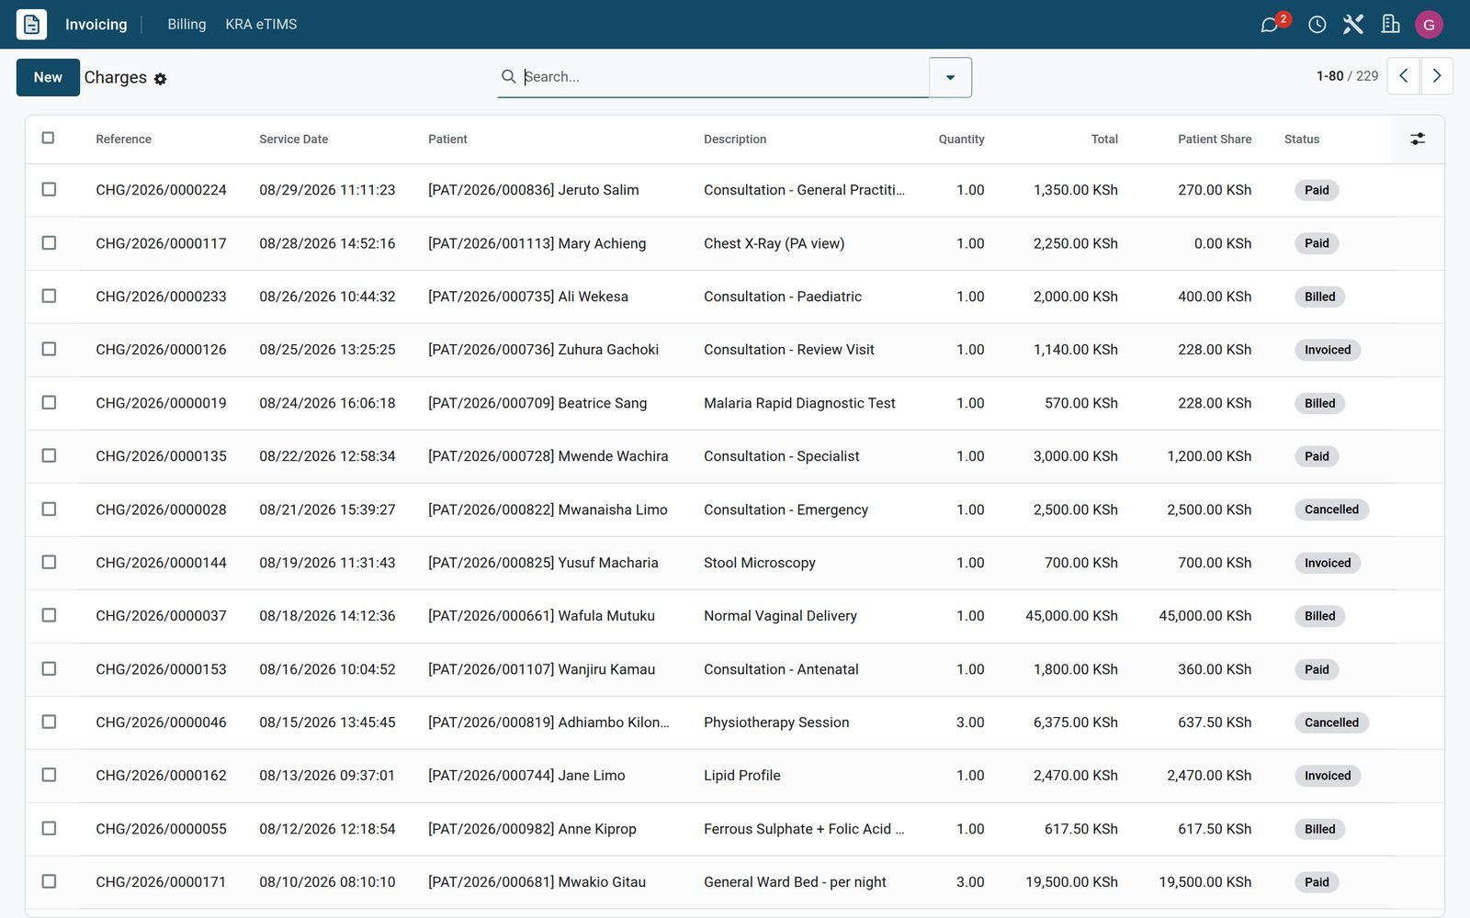Viewport: 1470px width, 918px height.
Task: Open the Invoicing main menu
Action: point(96,25)
